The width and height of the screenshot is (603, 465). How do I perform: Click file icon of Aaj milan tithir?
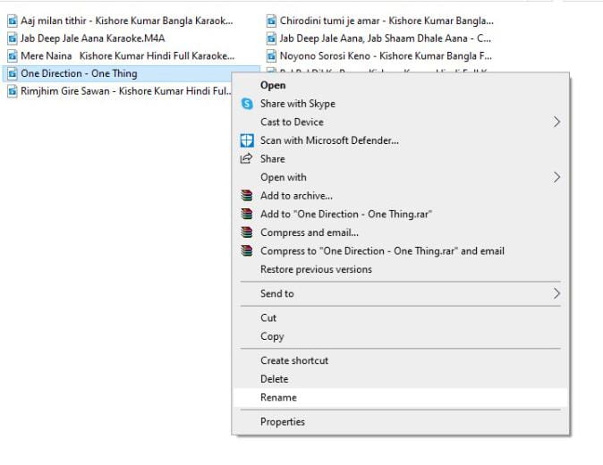13,21
